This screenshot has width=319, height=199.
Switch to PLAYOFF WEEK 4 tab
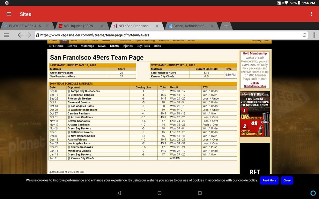26,26
